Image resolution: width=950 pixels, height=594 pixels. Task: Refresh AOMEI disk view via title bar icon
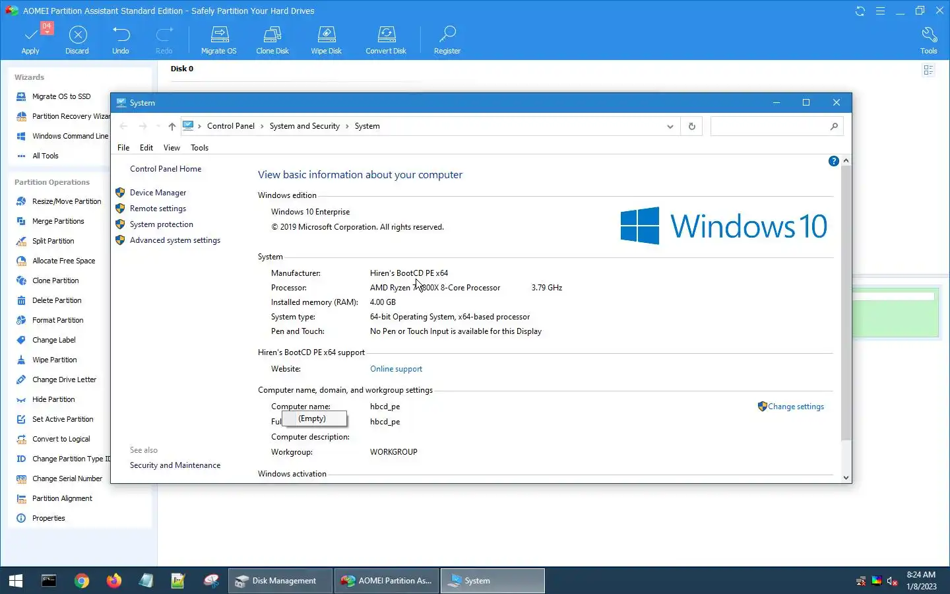tap(860, 11)
